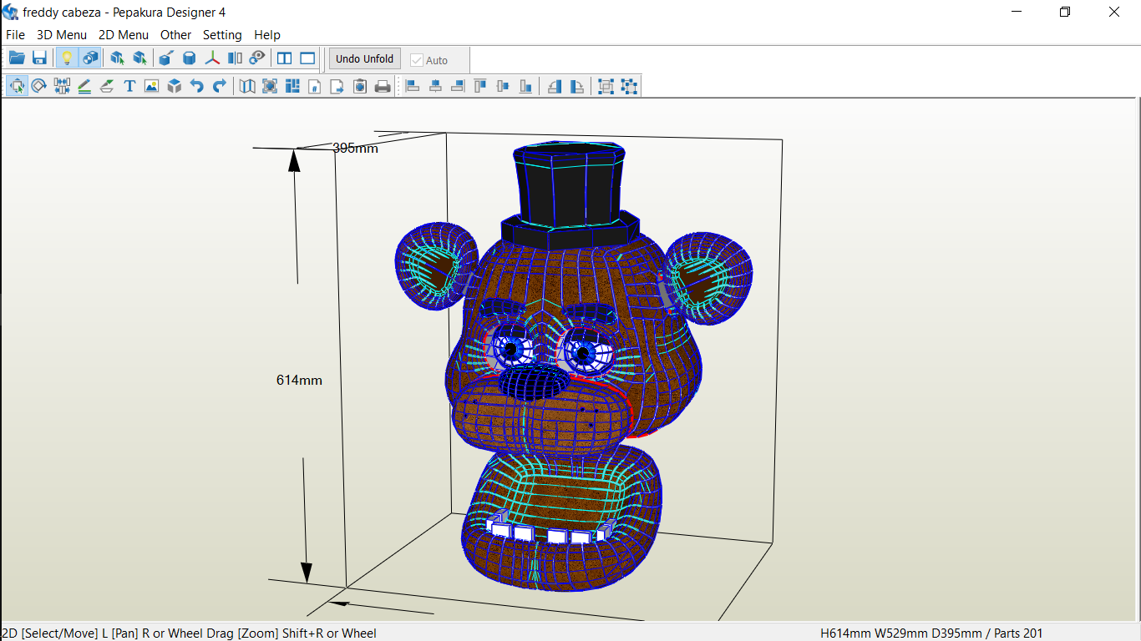Expand the Other menu
Image resolution: width=1141 pixels, height=641 pixels.
175,35
